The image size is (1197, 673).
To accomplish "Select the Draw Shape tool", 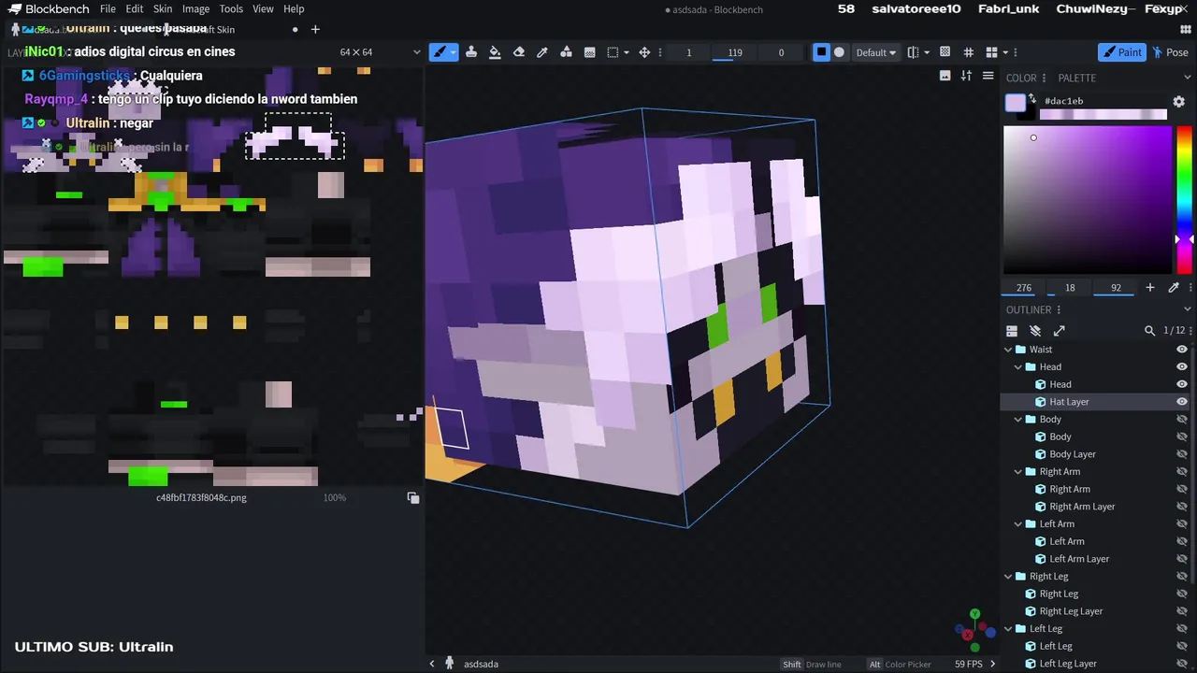I will [566, 52].
